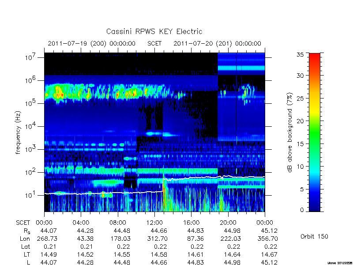Click the 'LT' row label
The height and width of the screenshot is (265, 353).
pos(27,254)
